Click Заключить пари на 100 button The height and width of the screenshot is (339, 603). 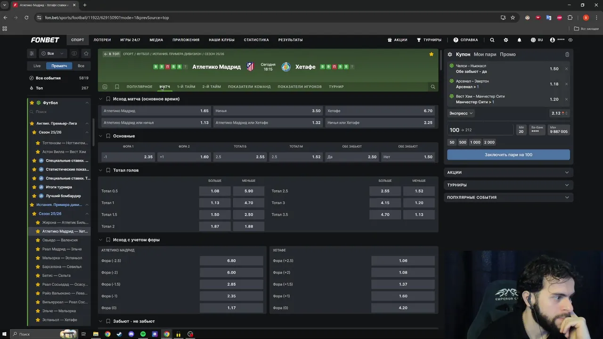pos(508,154)
